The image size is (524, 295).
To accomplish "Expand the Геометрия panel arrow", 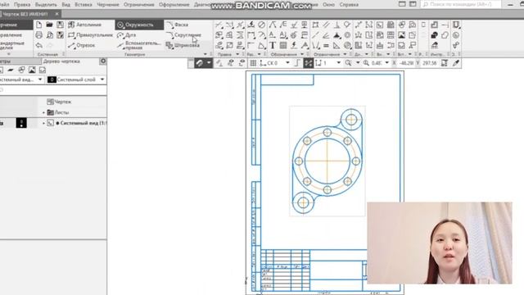I will pos(206,54).
